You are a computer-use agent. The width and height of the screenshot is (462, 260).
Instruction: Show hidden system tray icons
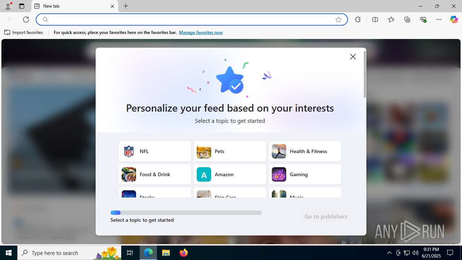pyautogui.click(x=389, y=253)
